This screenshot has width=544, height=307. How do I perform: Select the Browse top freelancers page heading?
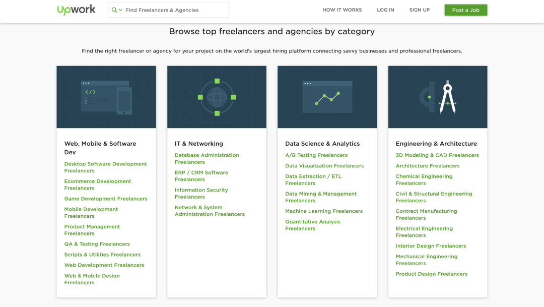click(272, 32)
